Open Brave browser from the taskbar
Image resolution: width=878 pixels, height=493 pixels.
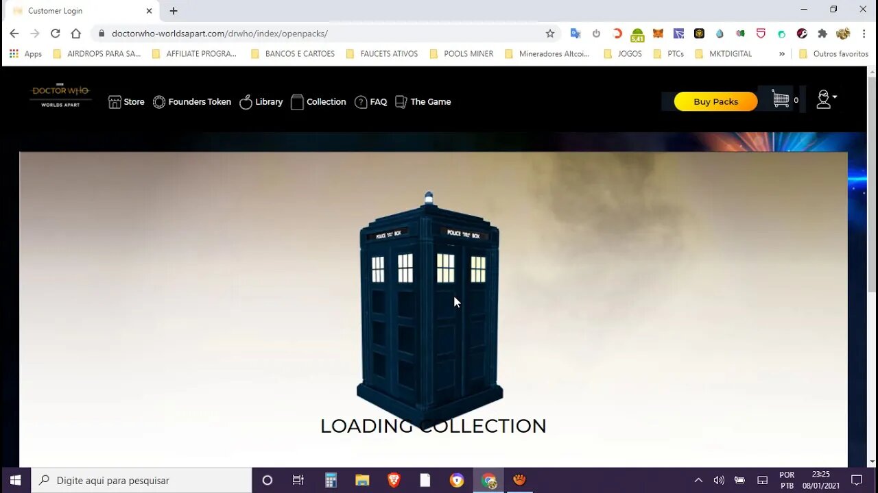point(394,480)
